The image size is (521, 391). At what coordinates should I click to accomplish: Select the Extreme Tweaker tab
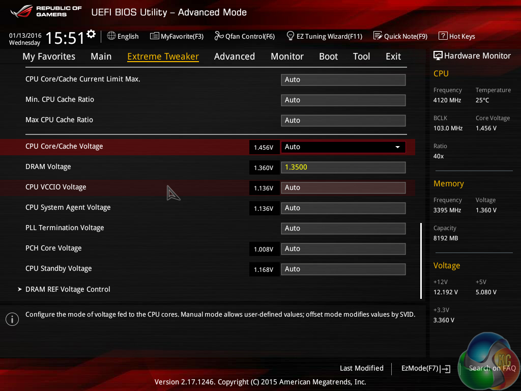[x=163, y=57]
